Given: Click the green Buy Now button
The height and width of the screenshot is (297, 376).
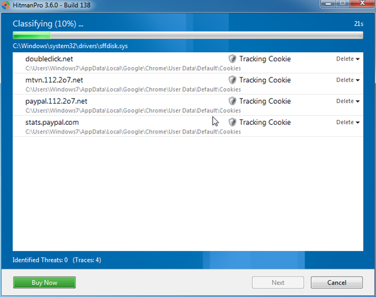Looking at the screenshot, I should tap(45, 282).
